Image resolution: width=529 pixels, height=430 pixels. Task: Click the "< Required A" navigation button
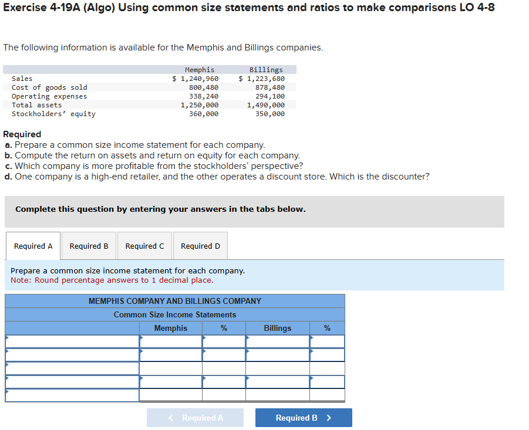click(x=195, y=417)
